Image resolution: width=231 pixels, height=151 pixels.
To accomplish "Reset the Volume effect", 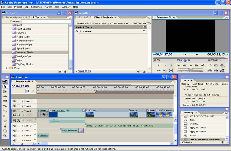I will point(144,31).
